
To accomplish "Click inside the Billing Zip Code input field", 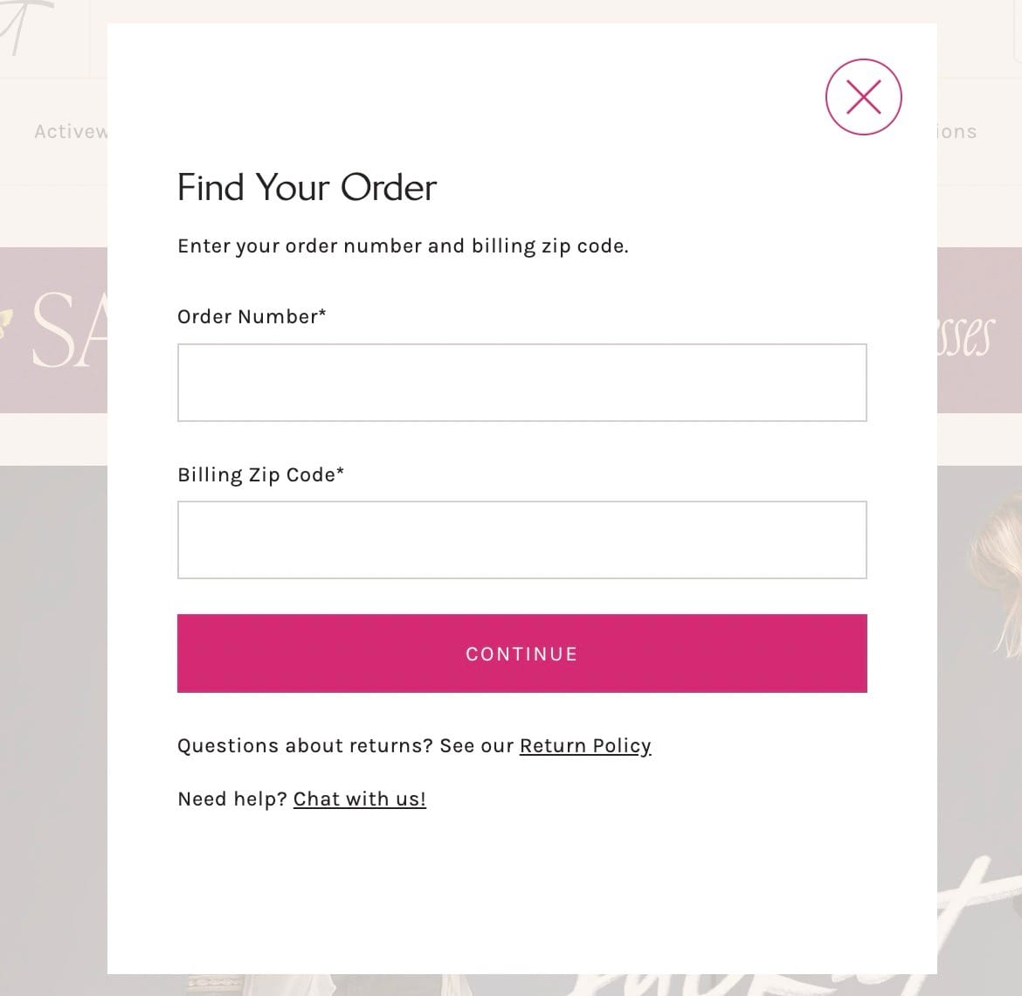I will (521, 539).
